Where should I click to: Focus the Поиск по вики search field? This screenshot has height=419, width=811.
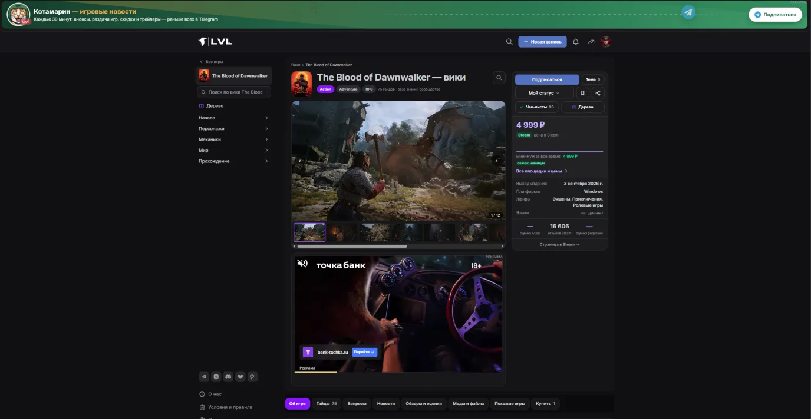coord(234,92)
